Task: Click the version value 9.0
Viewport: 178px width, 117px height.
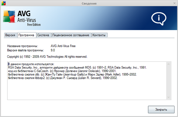Action: pos(53,50)
